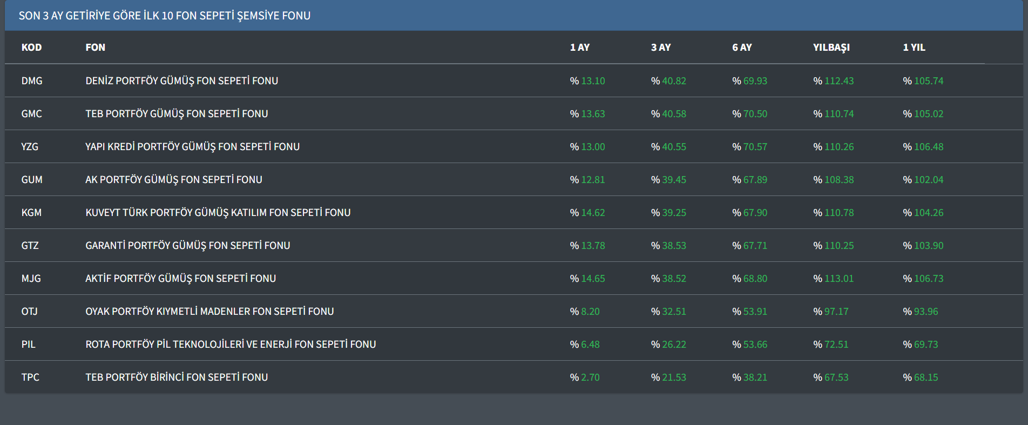Open GARANTİ PORTFÖY GÜMÜŞ FON SEPETİ FONU
Viewport: 1028px width, 425px height.
pyautogui.click(x=187, y=246)
